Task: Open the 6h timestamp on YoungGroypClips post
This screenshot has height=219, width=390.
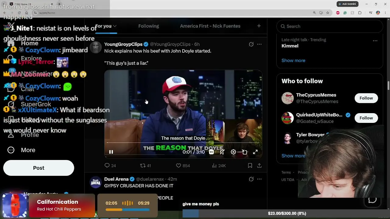Action: point(197,44)
